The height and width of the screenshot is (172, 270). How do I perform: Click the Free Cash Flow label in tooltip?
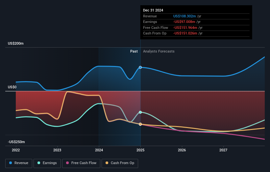(156, 28)
